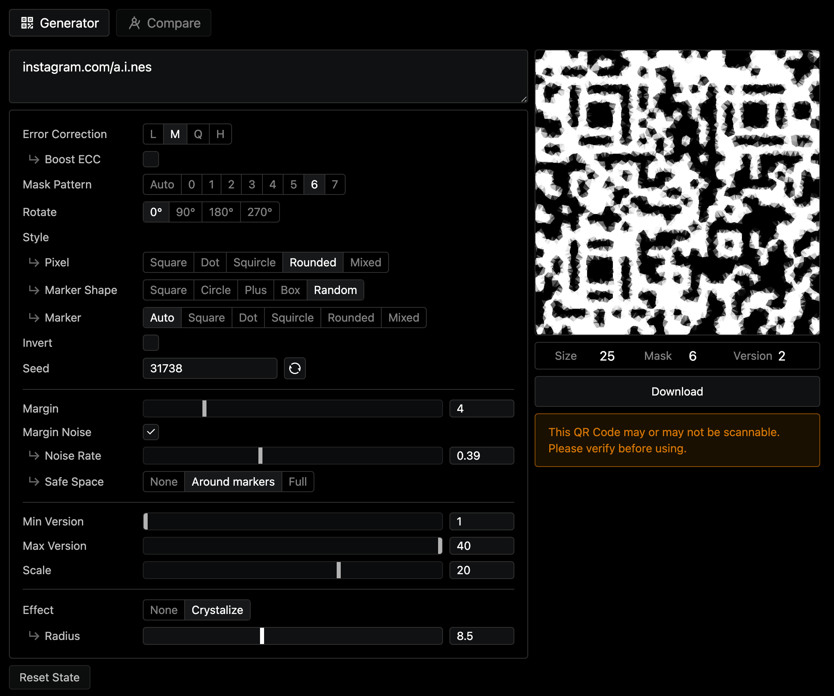The height and width of the screenshot is (696, 834).
Task: Adjust the Scale slider
Action: pyautogui.click(x=338, y=570)
